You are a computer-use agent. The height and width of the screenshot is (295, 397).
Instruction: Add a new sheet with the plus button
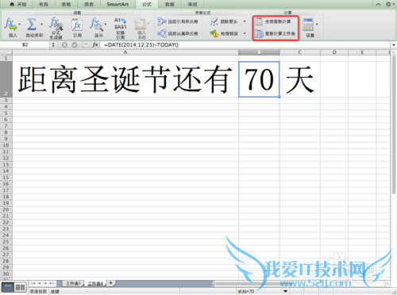click(111, 283)
